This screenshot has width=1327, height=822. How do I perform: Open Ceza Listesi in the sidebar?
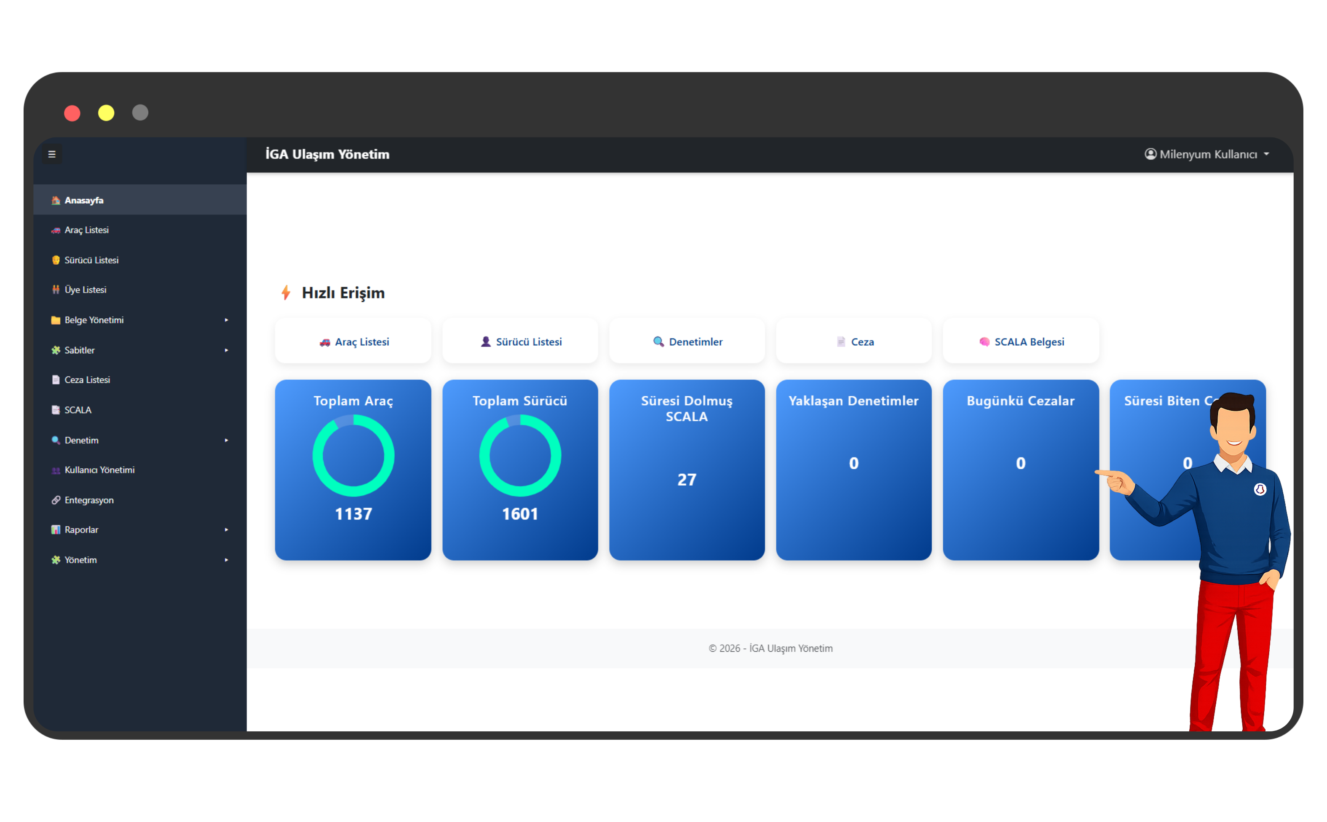(139, 379)
